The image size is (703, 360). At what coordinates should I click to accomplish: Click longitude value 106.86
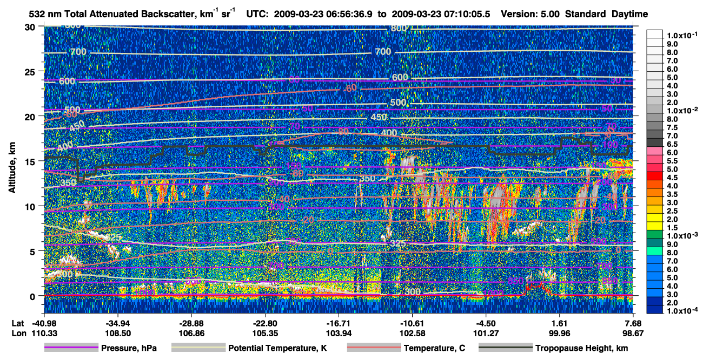coord(191,333)
